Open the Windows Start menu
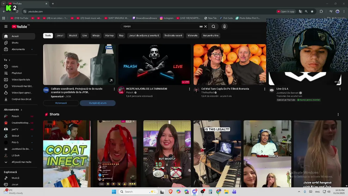The image size is (348, 196). point(114,192)
